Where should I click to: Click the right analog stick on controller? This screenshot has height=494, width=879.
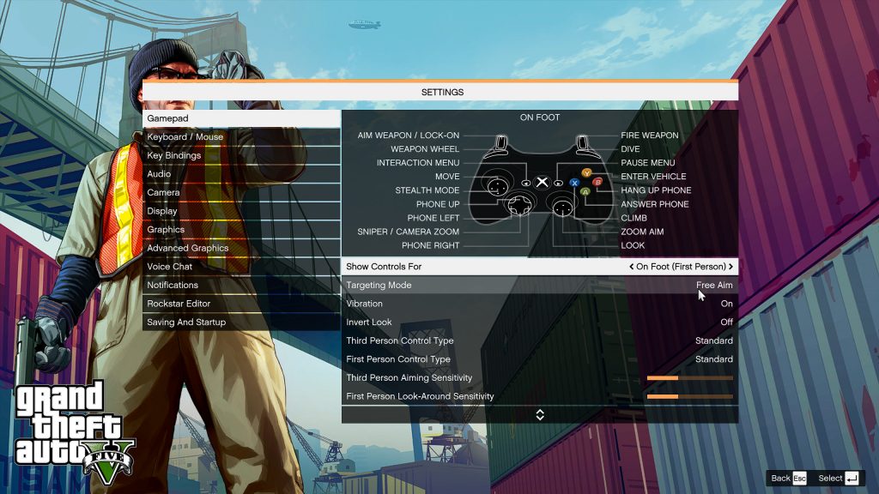click(562, 208)
